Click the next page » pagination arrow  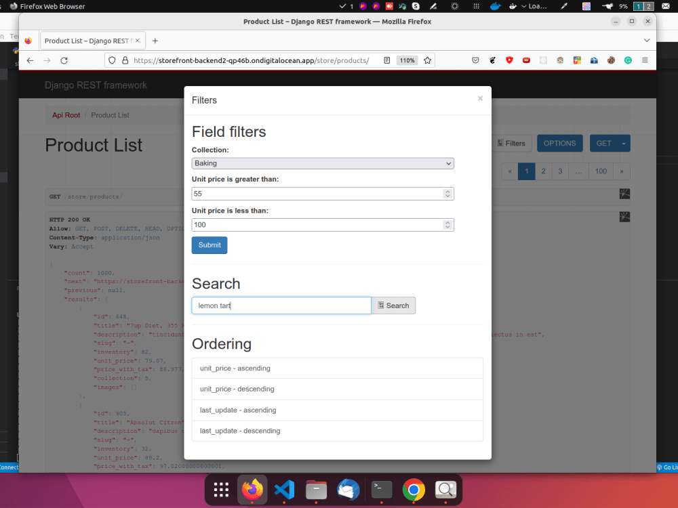(x=621, y=171)
